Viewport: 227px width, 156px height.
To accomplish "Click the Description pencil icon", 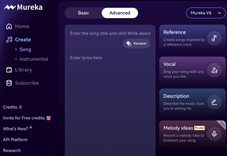I will tap(214, 102).
